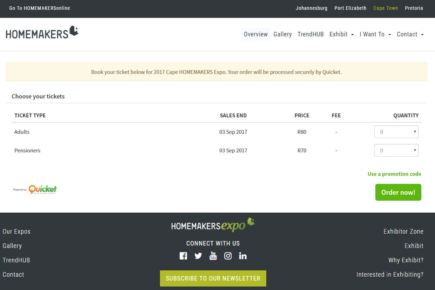The image size is (435, 290).
Task: Click the Pensioners row sales end date
Action: [x=233, y=151]
